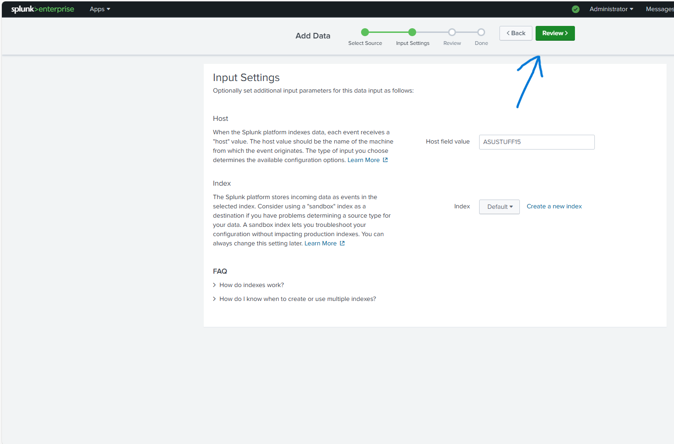Viewport: 674px width, 444px height.
Task: Click the splunk>enterprise logo
Action: click(42, 9)
